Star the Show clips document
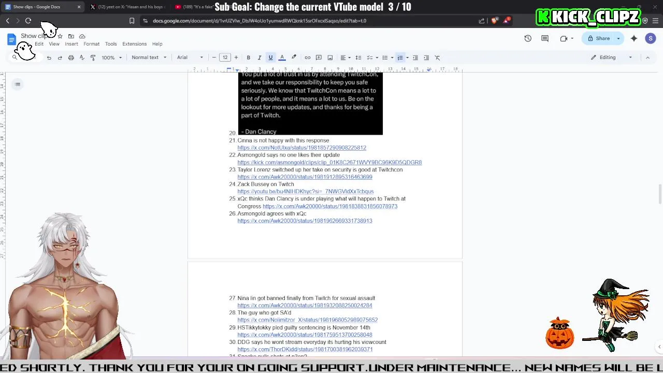 pos(60,36)
